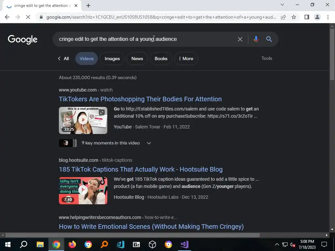
Task: Click the helpingwritersbecomeauthors.com breadcrumb
Action: tap(118, 217)
